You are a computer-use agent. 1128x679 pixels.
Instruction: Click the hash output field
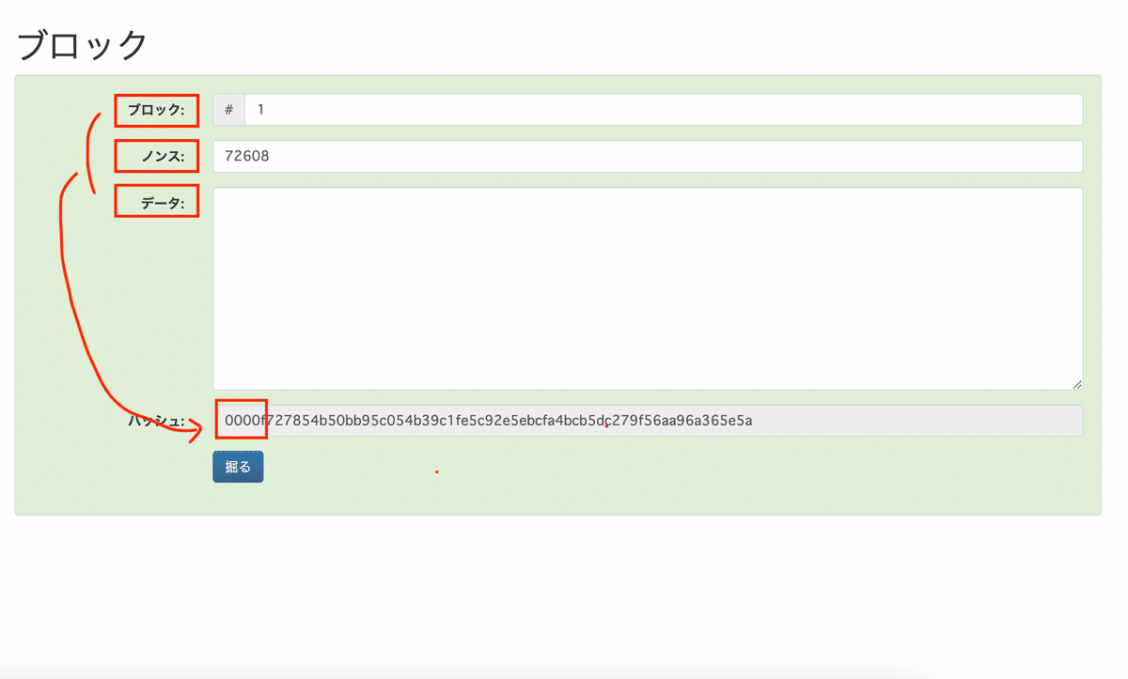point(648,421)
